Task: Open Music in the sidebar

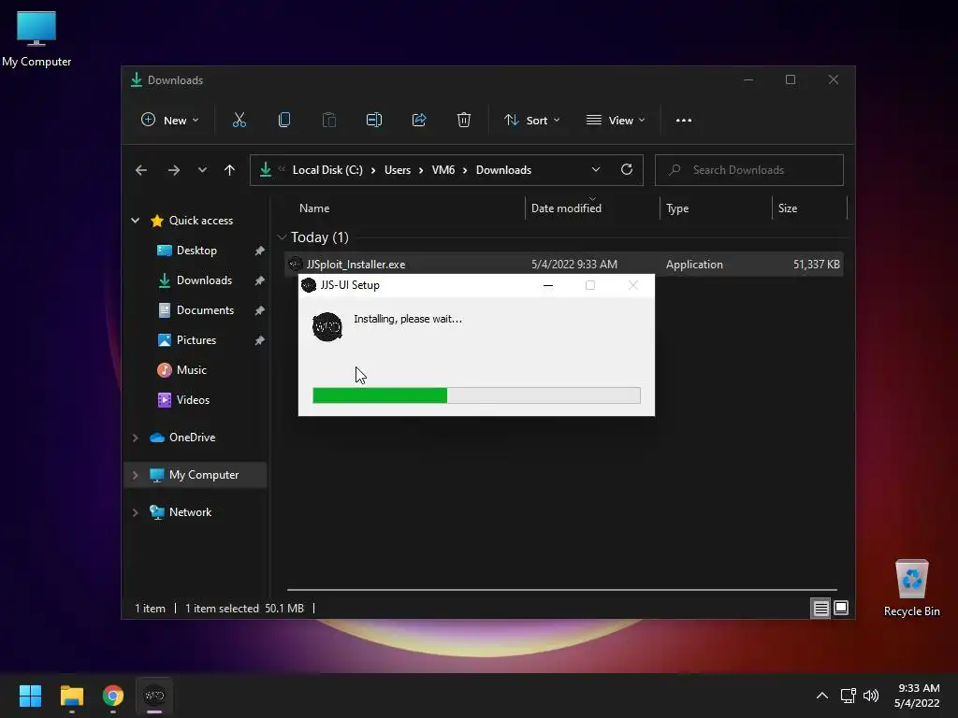Action: pos(191,370)
